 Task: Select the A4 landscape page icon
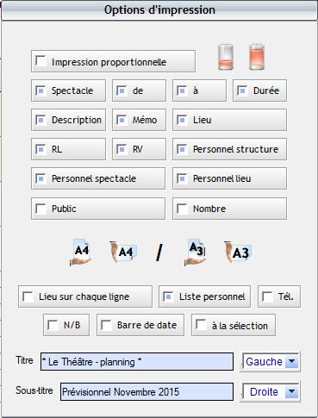123,252
